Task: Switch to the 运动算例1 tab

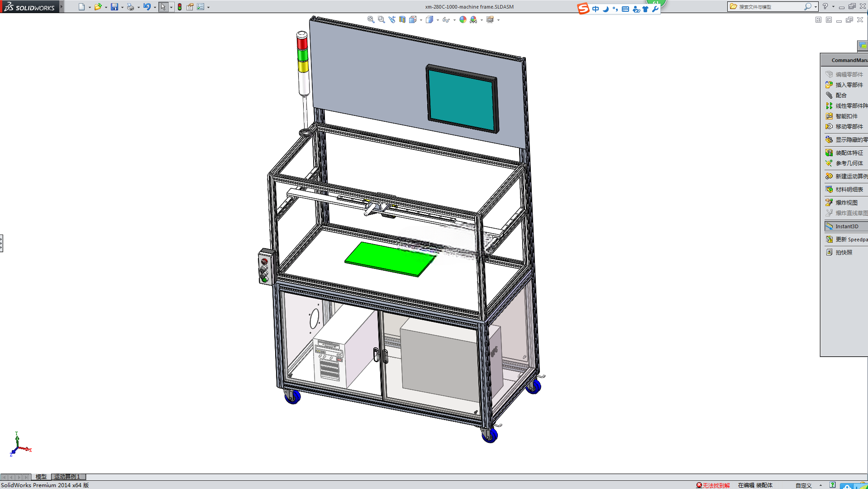Action: coord(67,477)
